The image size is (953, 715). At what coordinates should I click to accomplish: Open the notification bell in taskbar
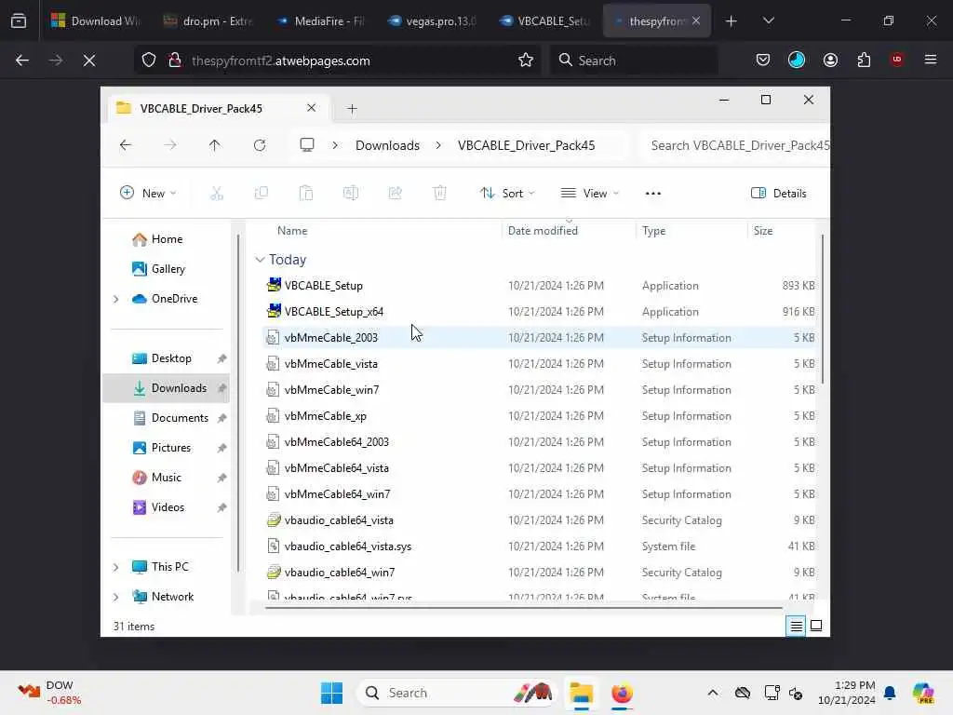(x=890, y=693)
